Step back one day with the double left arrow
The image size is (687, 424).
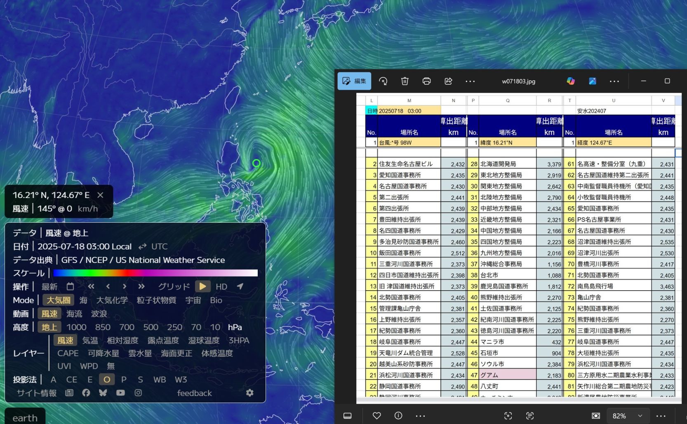click(x=91, y=286)
